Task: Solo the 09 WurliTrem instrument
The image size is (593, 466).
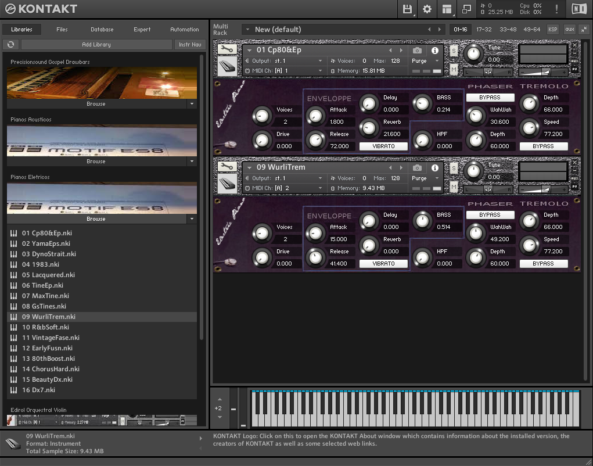Action: [454, 167]
